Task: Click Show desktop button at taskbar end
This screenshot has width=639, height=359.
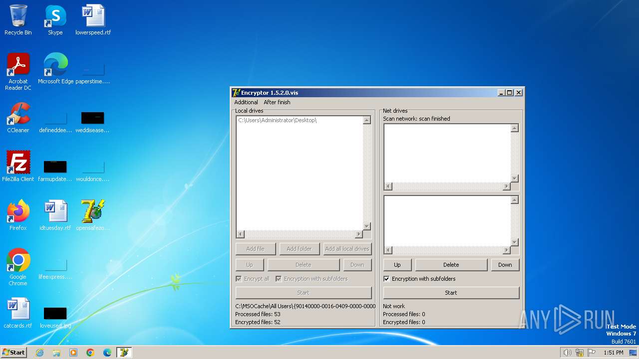Action: tap(634, 353)
